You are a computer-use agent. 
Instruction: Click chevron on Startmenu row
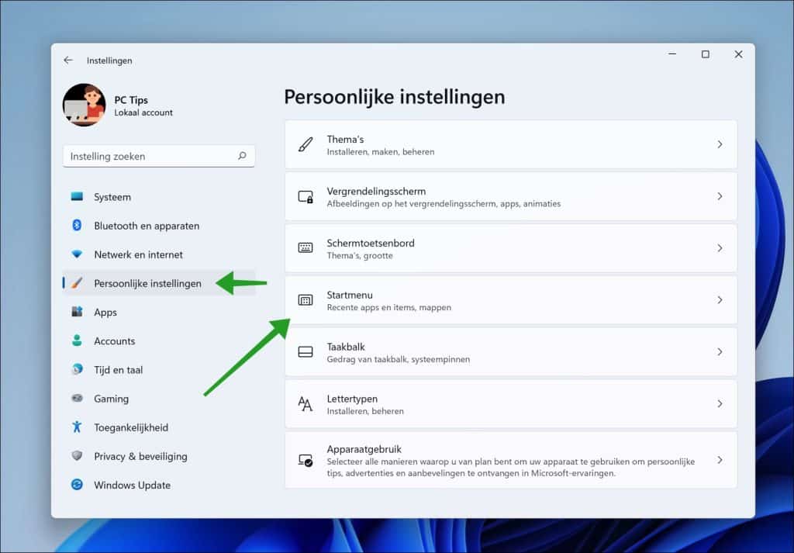(720, 300)
